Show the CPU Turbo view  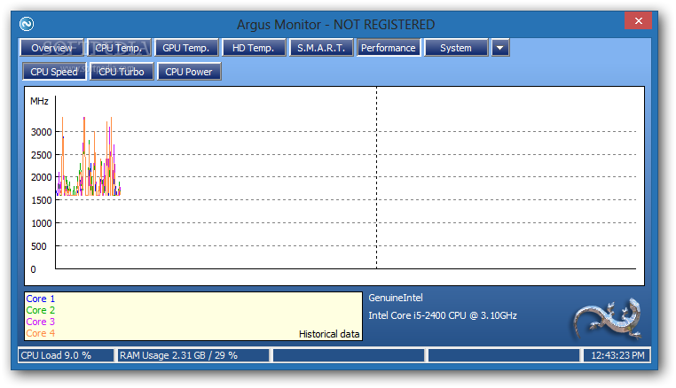click(122, 72)
